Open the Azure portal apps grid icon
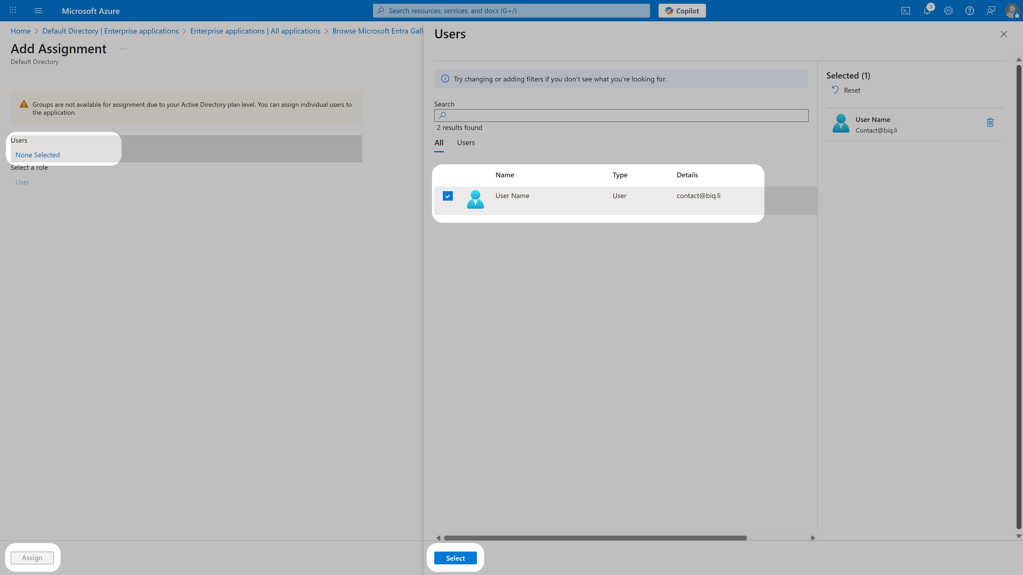 [13, 10]
